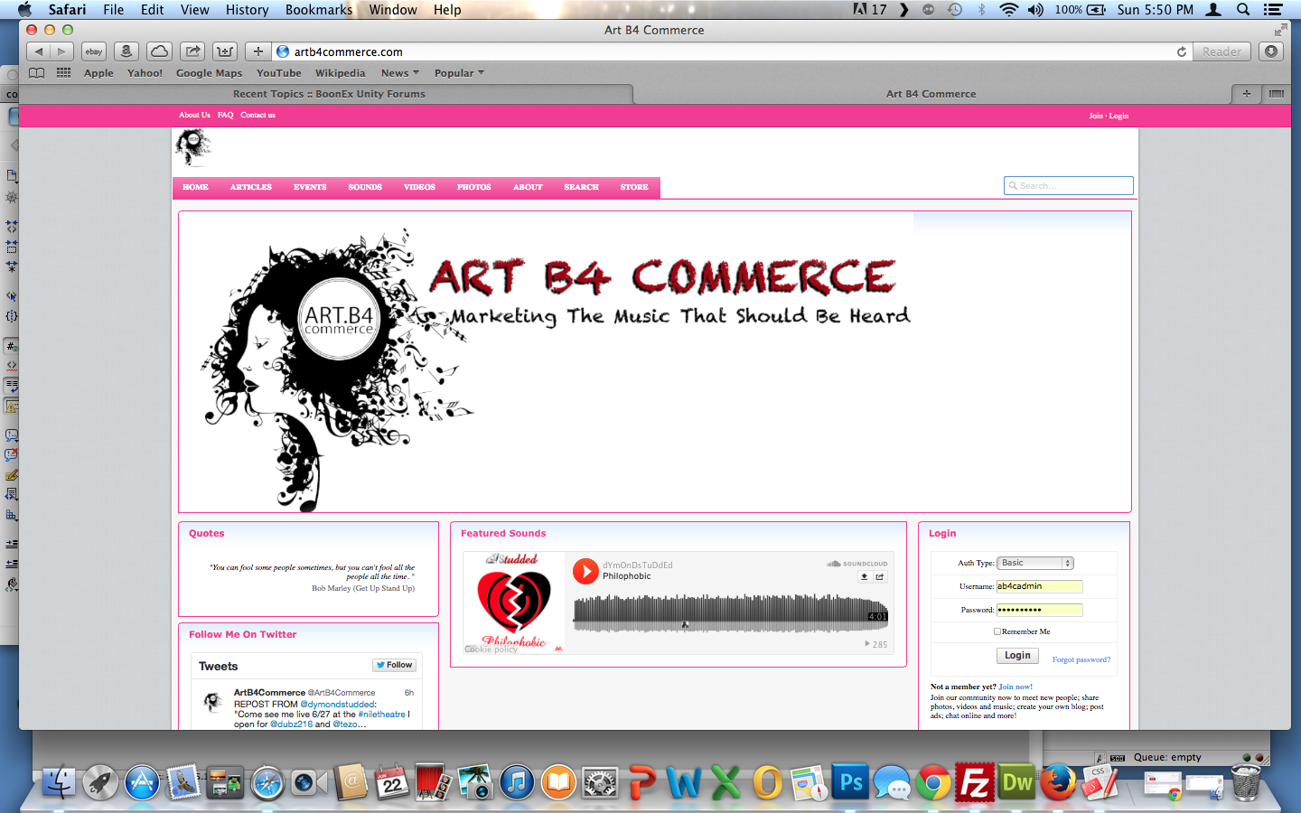Screen dimensions: 1301x813
Task: Click the iCloud tabs toolbar icon
Action: pyautogui.click(x=159, y=51)
